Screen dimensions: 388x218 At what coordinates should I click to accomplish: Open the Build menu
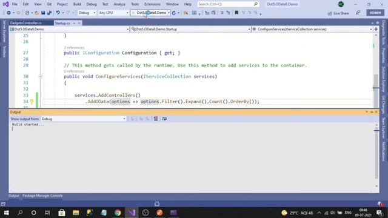pos(77,4)
